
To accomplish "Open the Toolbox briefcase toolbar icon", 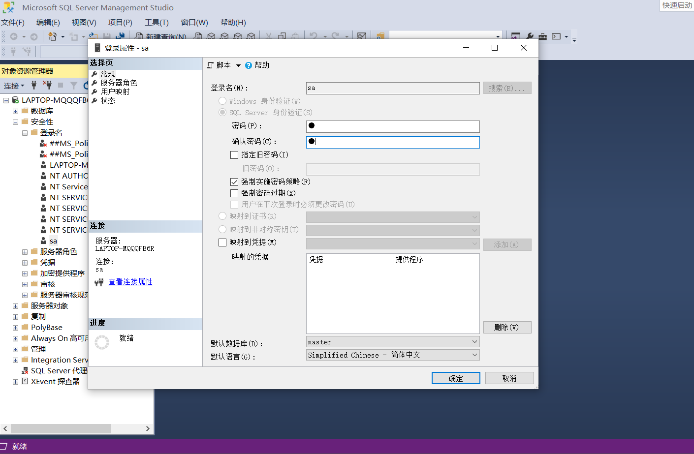I will tap(542, 36).
